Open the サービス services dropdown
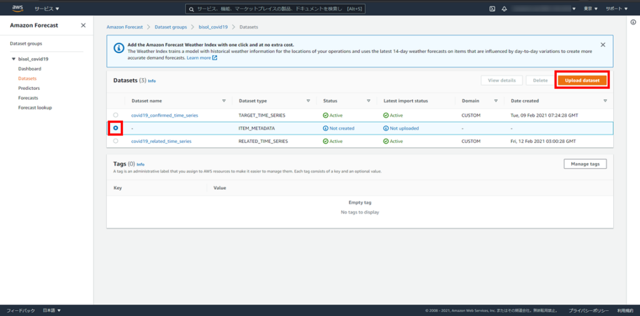640x316 pixels. [x=47, y=9]
